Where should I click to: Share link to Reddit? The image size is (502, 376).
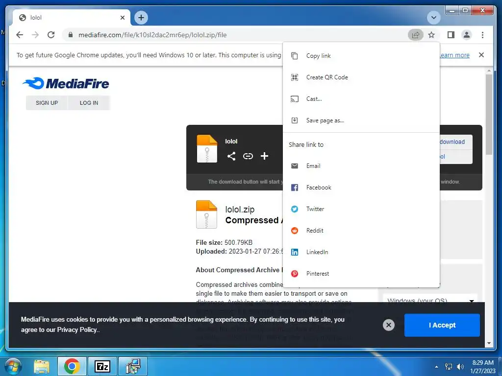[361, 230]
